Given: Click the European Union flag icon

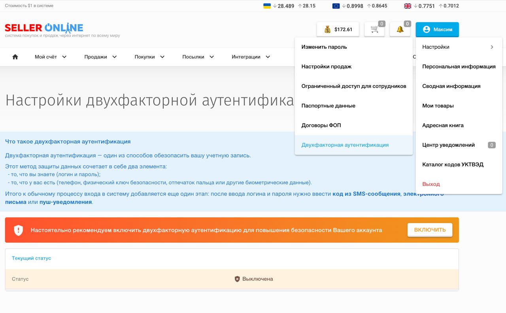Looking at the screenshot, I should (336, 6).
